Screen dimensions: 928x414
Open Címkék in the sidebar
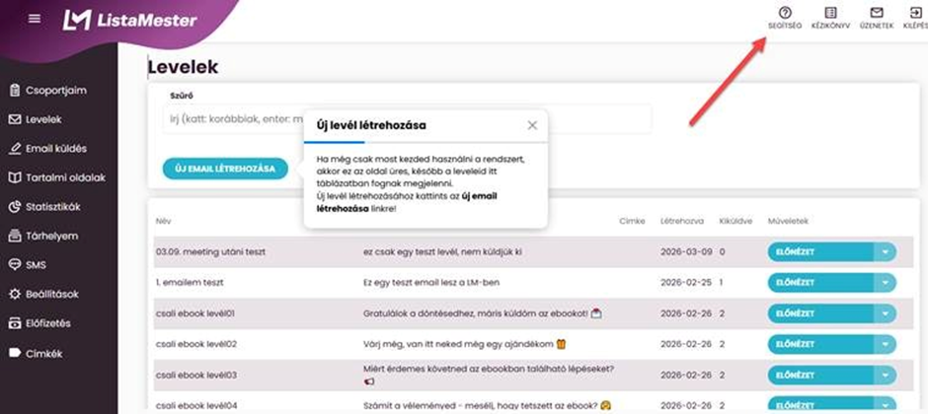(40, 352)
